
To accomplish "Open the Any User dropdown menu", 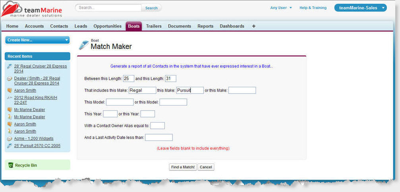I will (x=281, y=8).
